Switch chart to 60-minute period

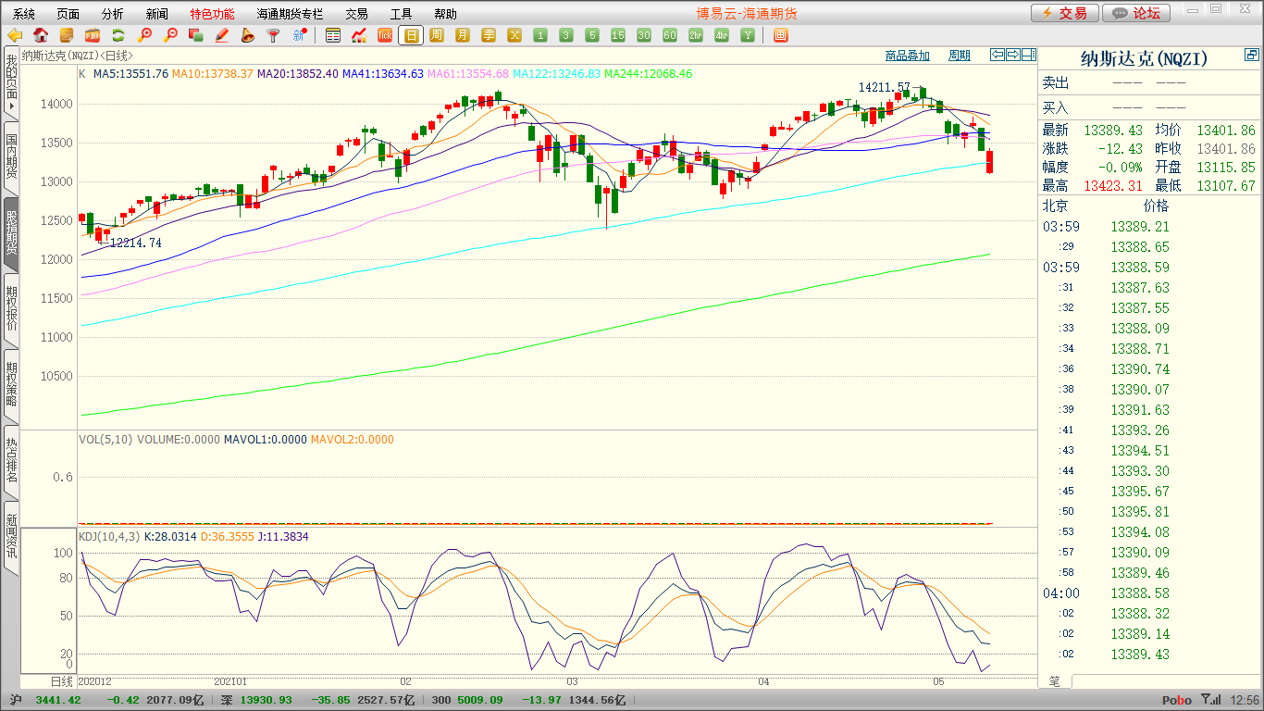point(670,35)
